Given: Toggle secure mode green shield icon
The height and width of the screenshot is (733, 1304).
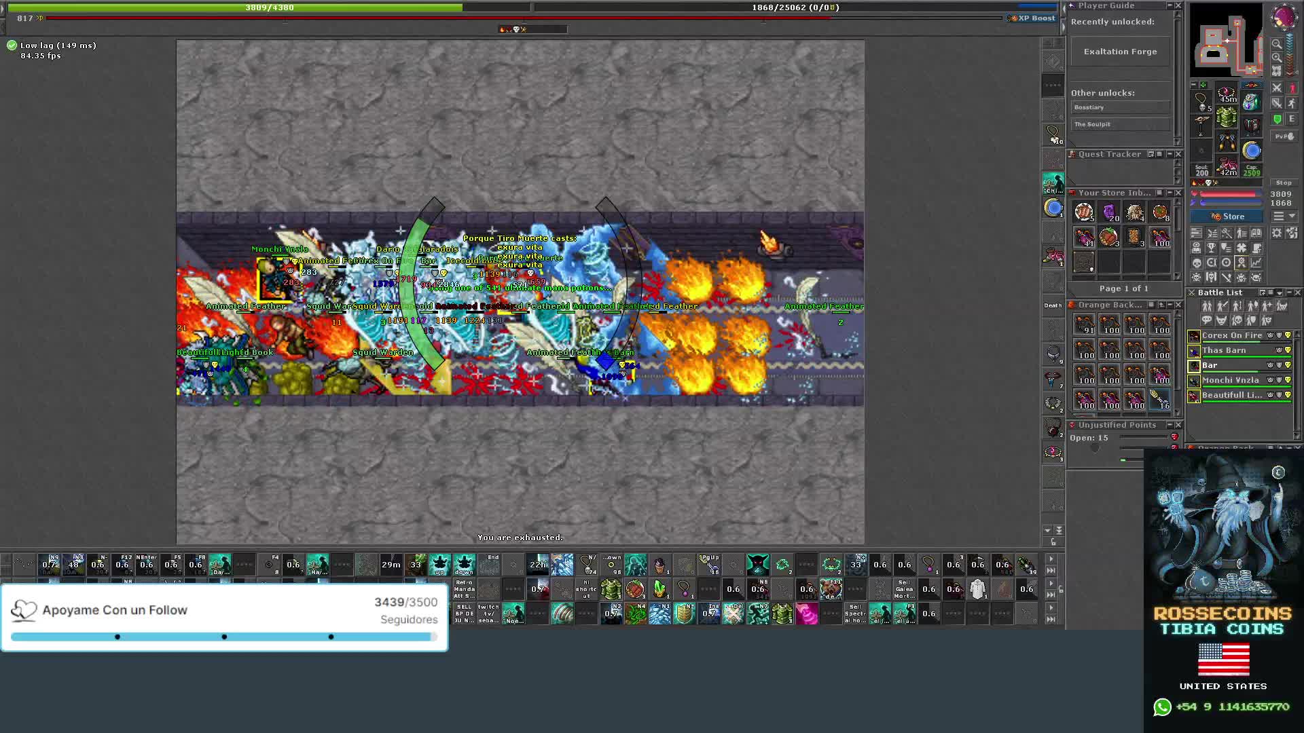Looking at the screenshot, I should coord(1277,119).
